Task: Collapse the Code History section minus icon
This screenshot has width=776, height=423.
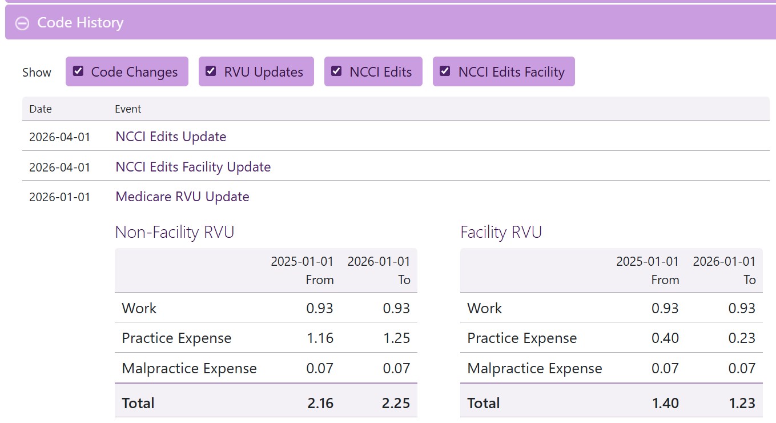Action: pos(22,23)
